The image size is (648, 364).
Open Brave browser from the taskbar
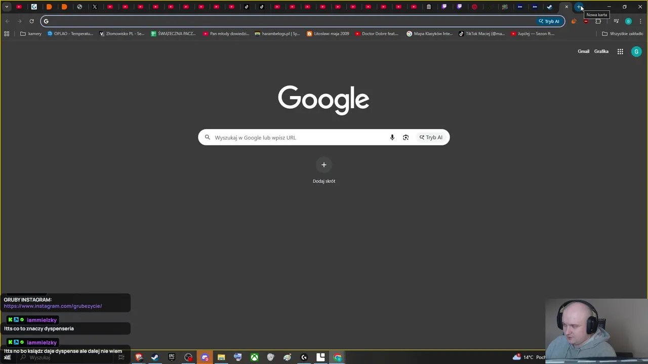coord(139,357)
